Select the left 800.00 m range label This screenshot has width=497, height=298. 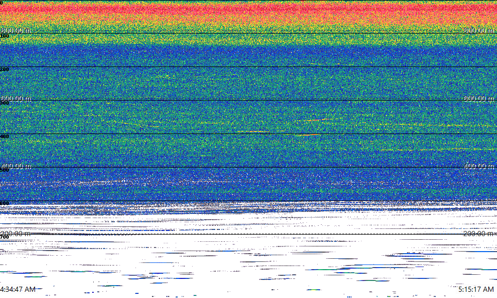coord(15,30)
